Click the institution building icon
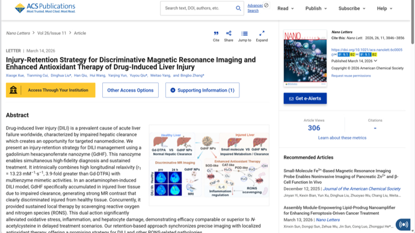The height and width of the screenshot is (233, 415). tap(13, 90)
